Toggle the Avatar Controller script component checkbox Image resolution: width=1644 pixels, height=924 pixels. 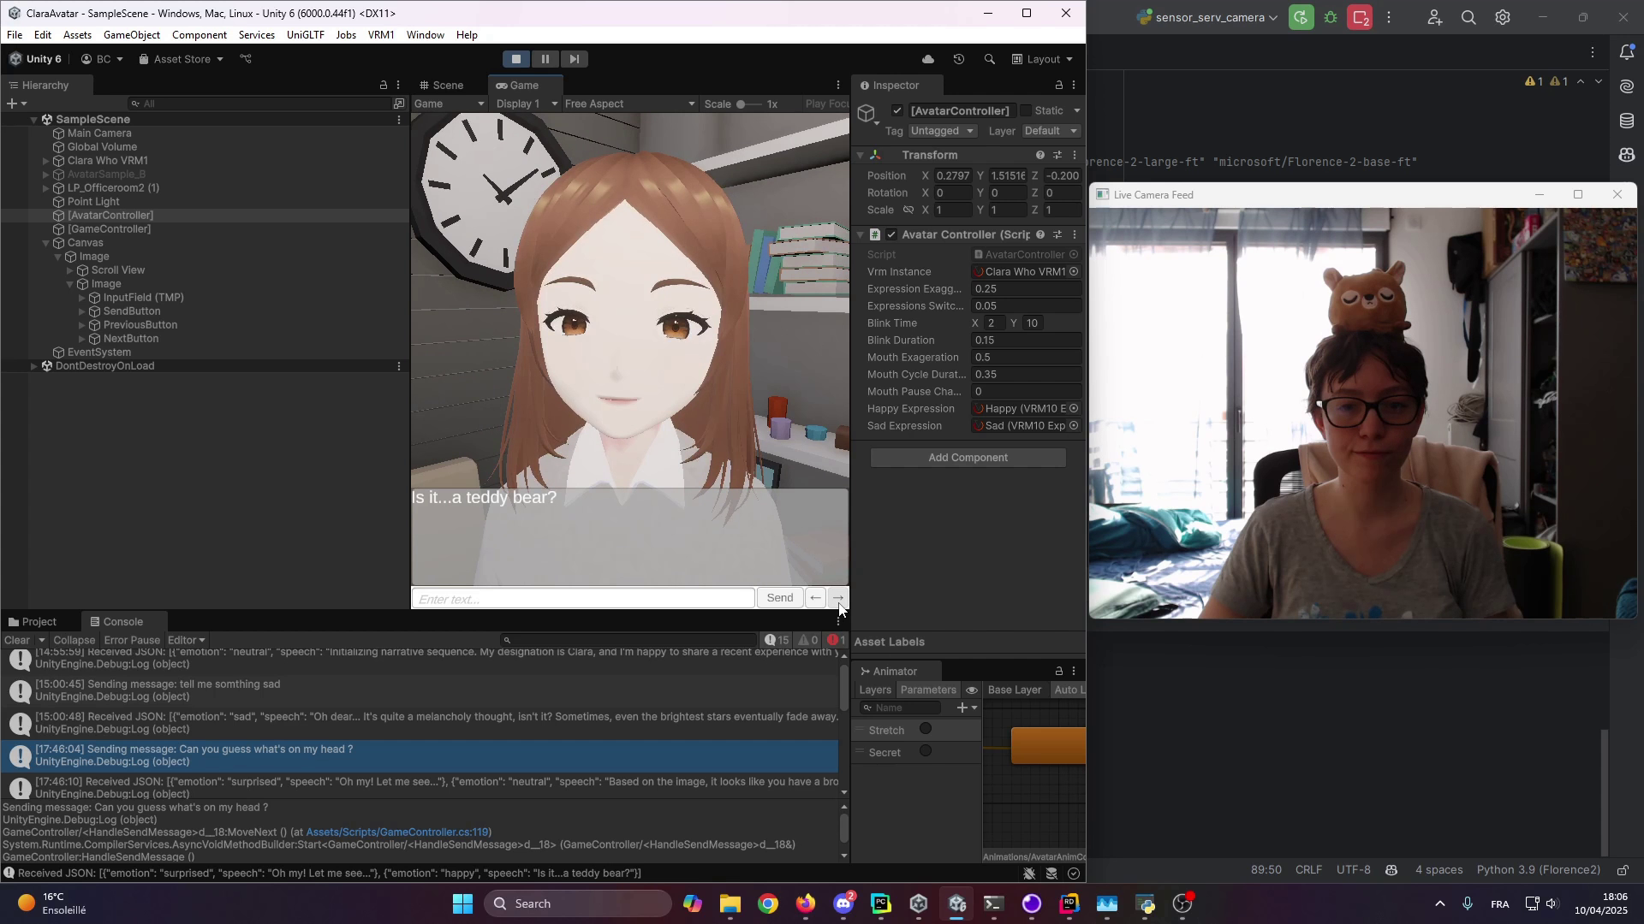coord(891,234)
